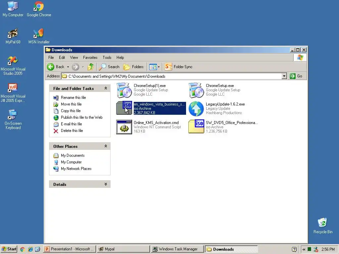Open the Help menu
339x254 pixels.
120,58
